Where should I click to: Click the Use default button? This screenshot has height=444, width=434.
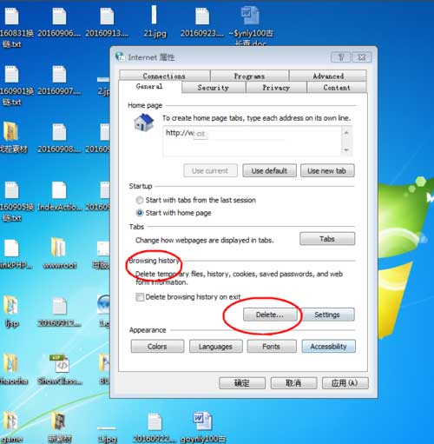coord(269,170)
